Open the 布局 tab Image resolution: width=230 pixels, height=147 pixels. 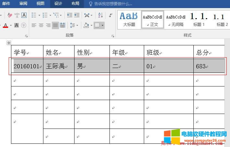point(75,4)
